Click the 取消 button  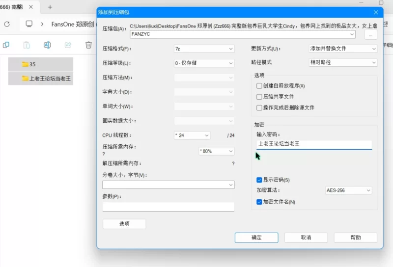[306, 238]
